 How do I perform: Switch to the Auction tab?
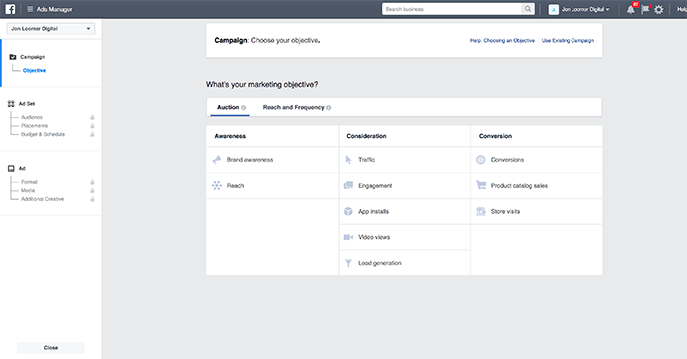[230, 107]
